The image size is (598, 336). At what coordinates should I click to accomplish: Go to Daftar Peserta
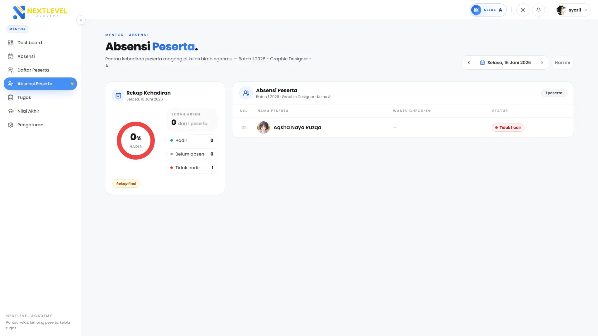pos(40,70)
